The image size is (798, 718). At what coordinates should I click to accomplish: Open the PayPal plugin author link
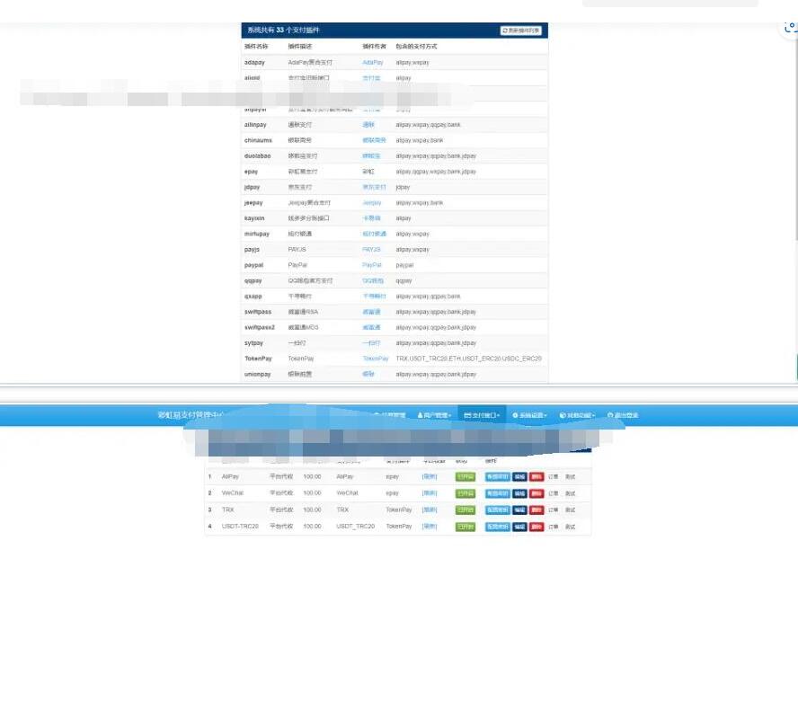click(372, 265)
